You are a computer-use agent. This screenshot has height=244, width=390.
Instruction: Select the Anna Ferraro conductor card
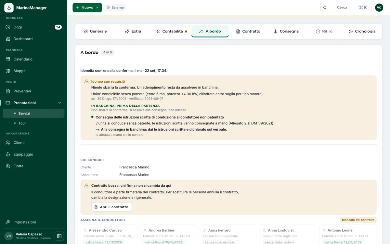tap(228, 234)
